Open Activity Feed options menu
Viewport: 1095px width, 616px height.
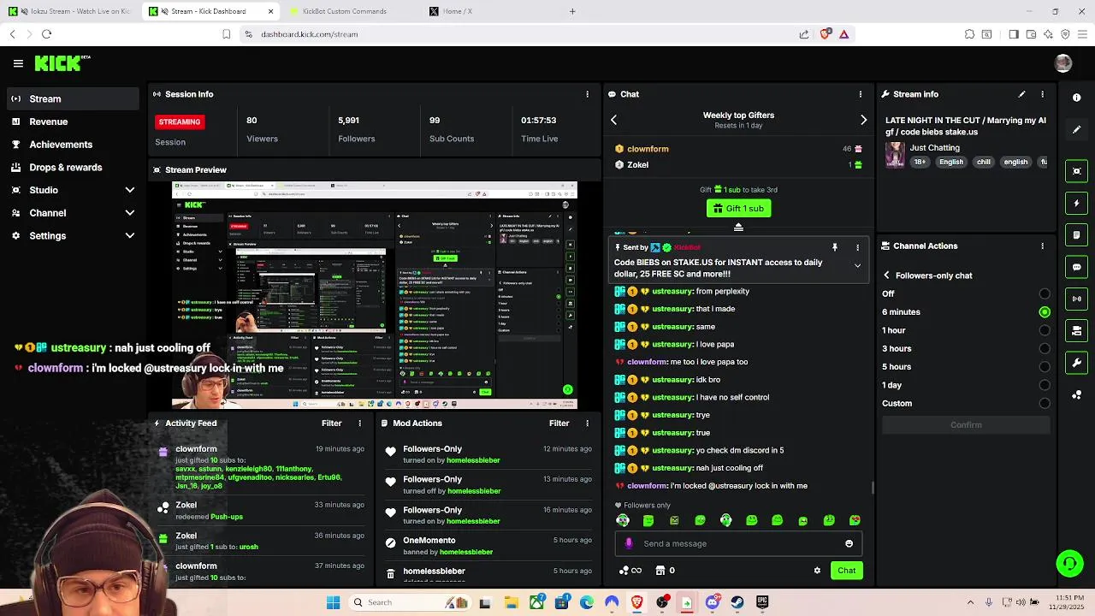pyautogui.click(x=359, y=423)
